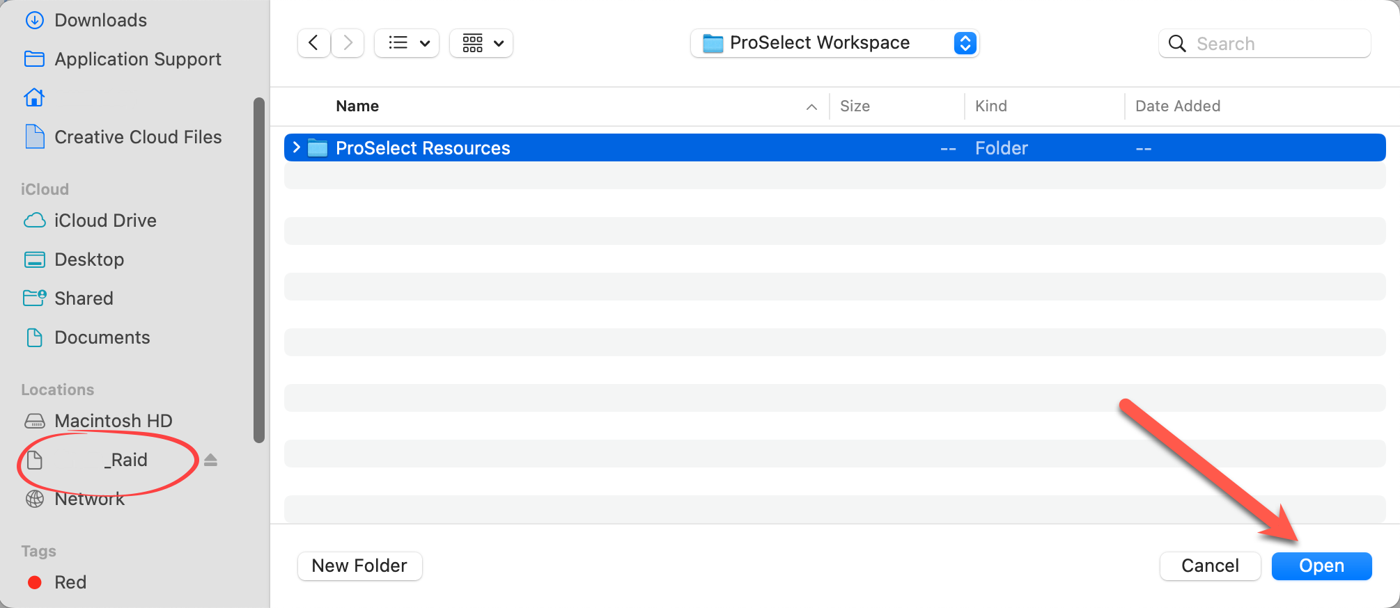The image size is (1400, 608).
Task: Open the item grouping dropdown
Action: point(482,43)
